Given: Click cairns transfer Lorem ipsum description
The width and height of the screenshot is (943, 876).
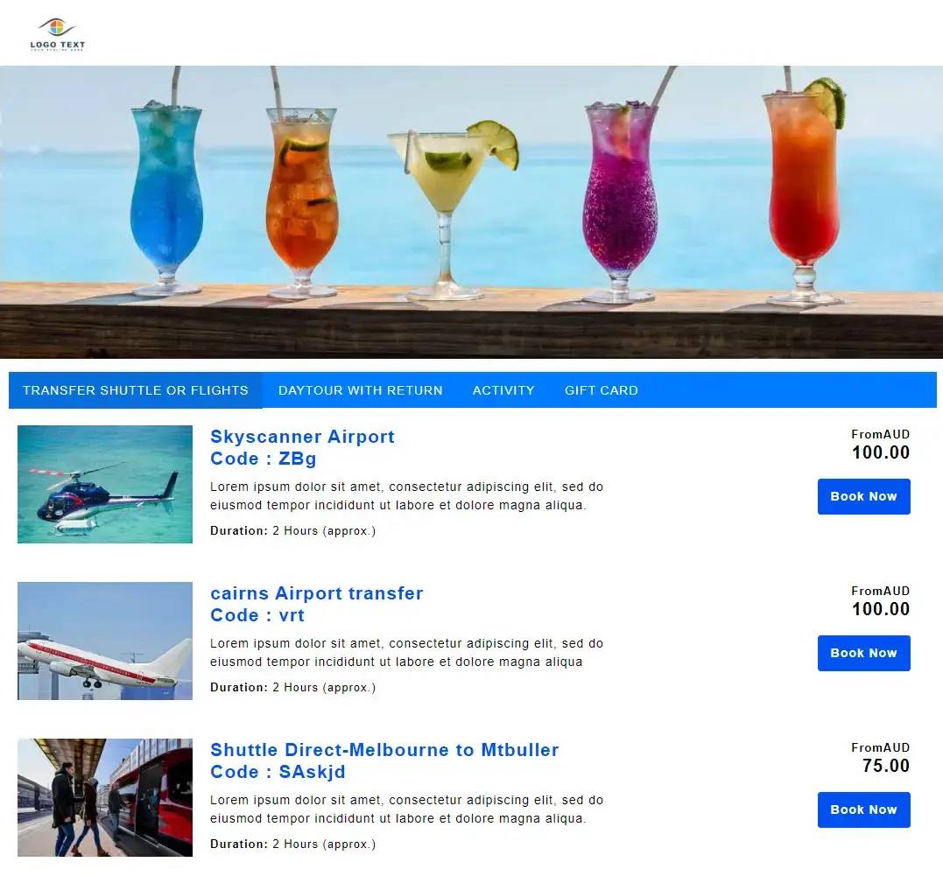Looking at the screenshot, I should pyautogui.click(x=406, y=652).
